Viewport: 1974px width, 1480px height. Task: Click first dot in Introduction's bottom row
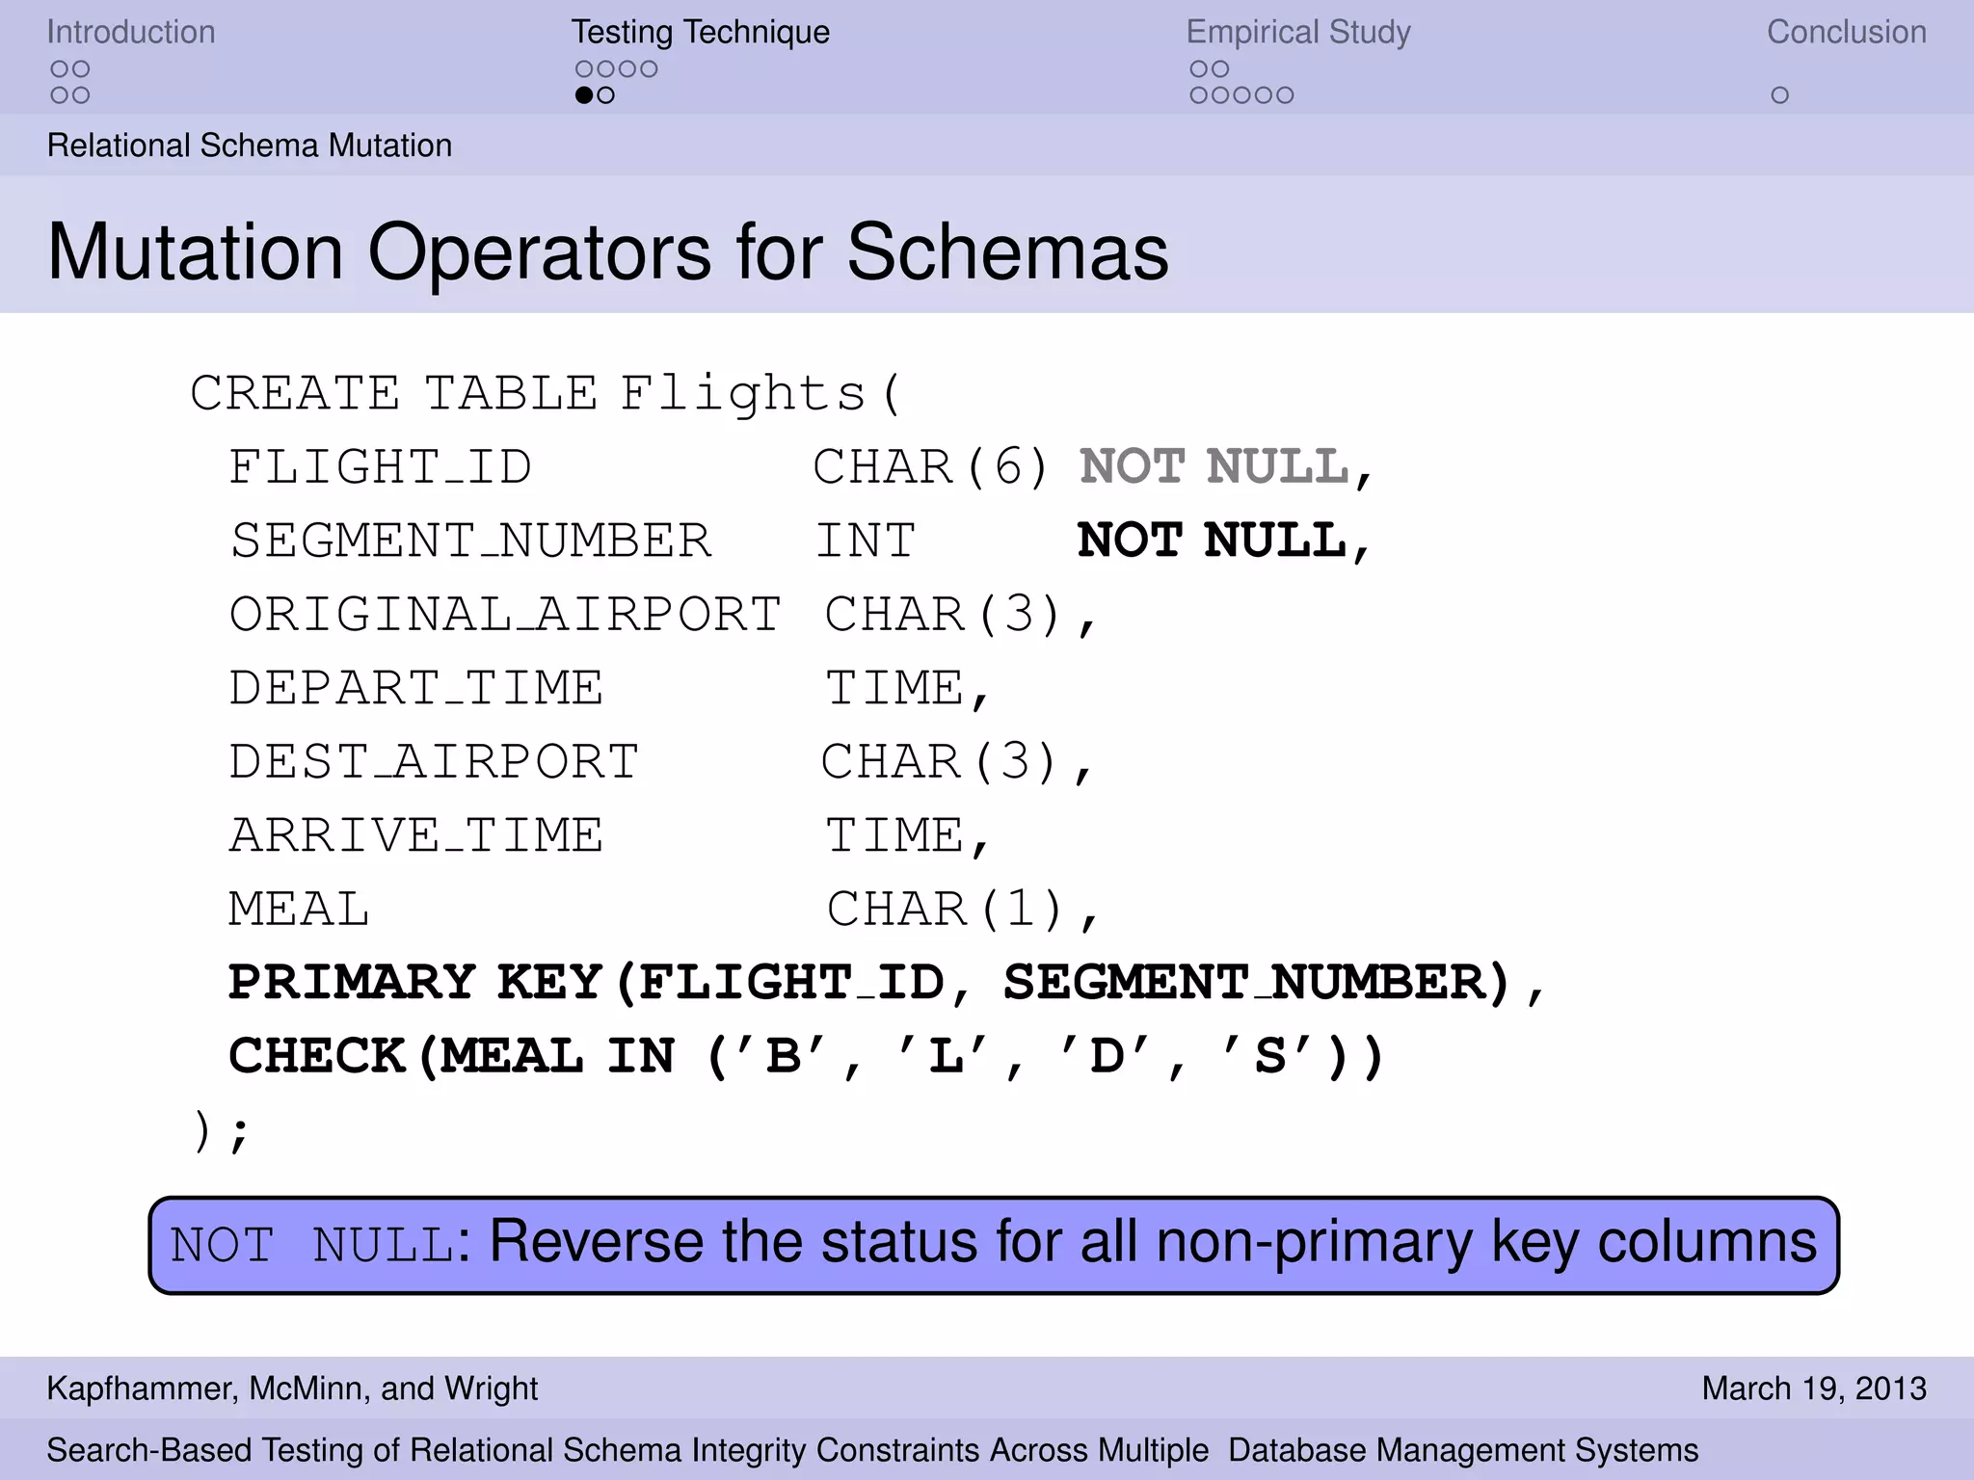(x=60, y=95)
